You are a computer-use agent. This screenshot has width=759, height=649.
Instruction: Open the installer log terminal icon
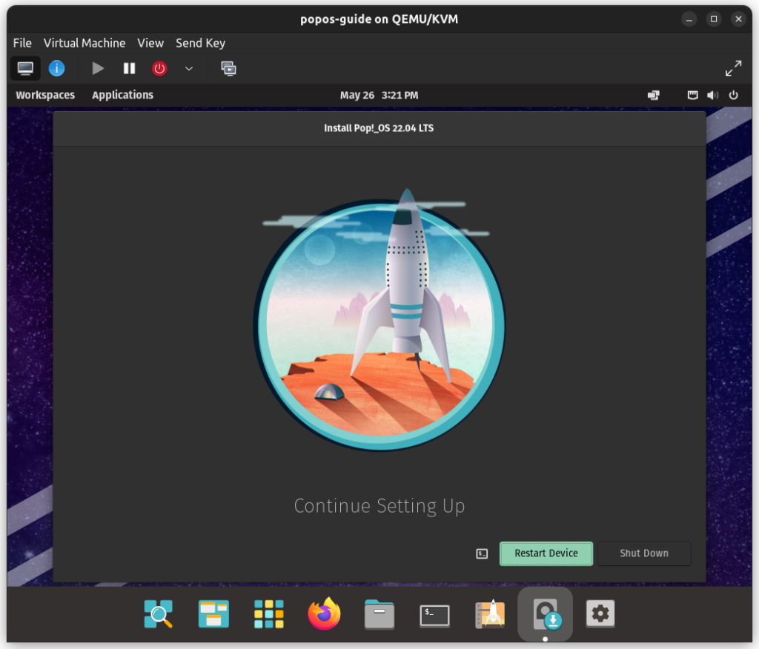[x=482, y=553]
